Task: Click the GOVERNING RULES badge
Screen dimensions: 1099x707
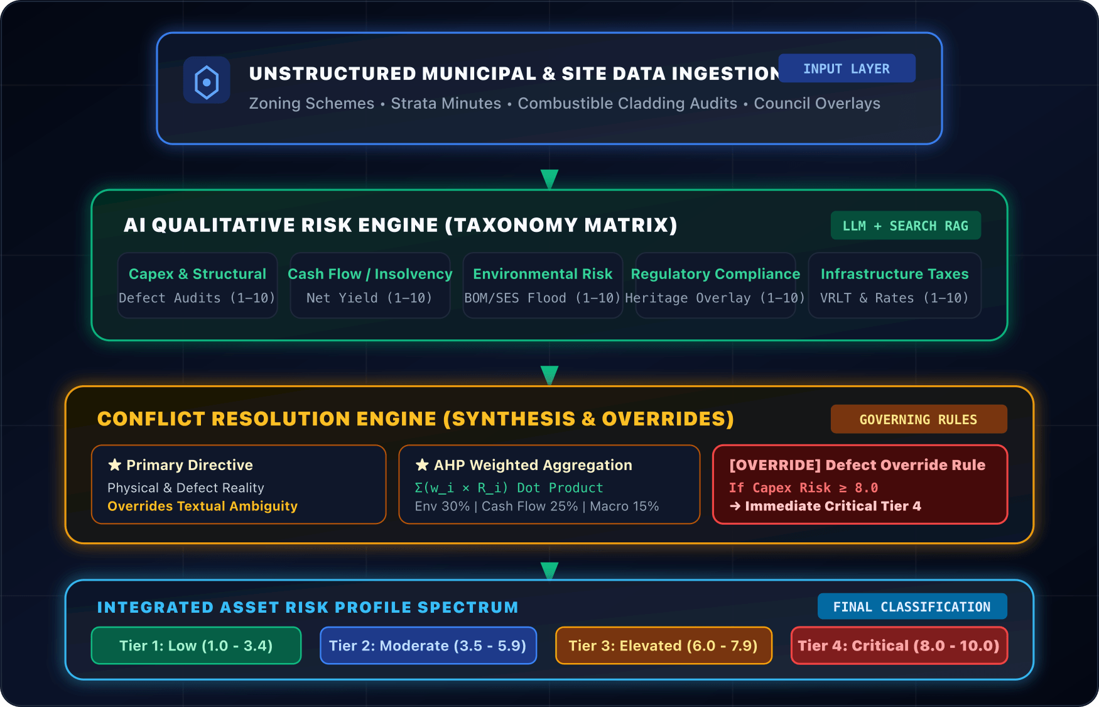Action: [919, 419]
